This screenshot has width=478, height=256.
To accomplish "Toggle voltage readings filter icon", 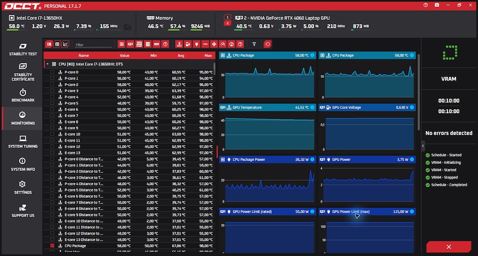I will [x=188, y=44].
